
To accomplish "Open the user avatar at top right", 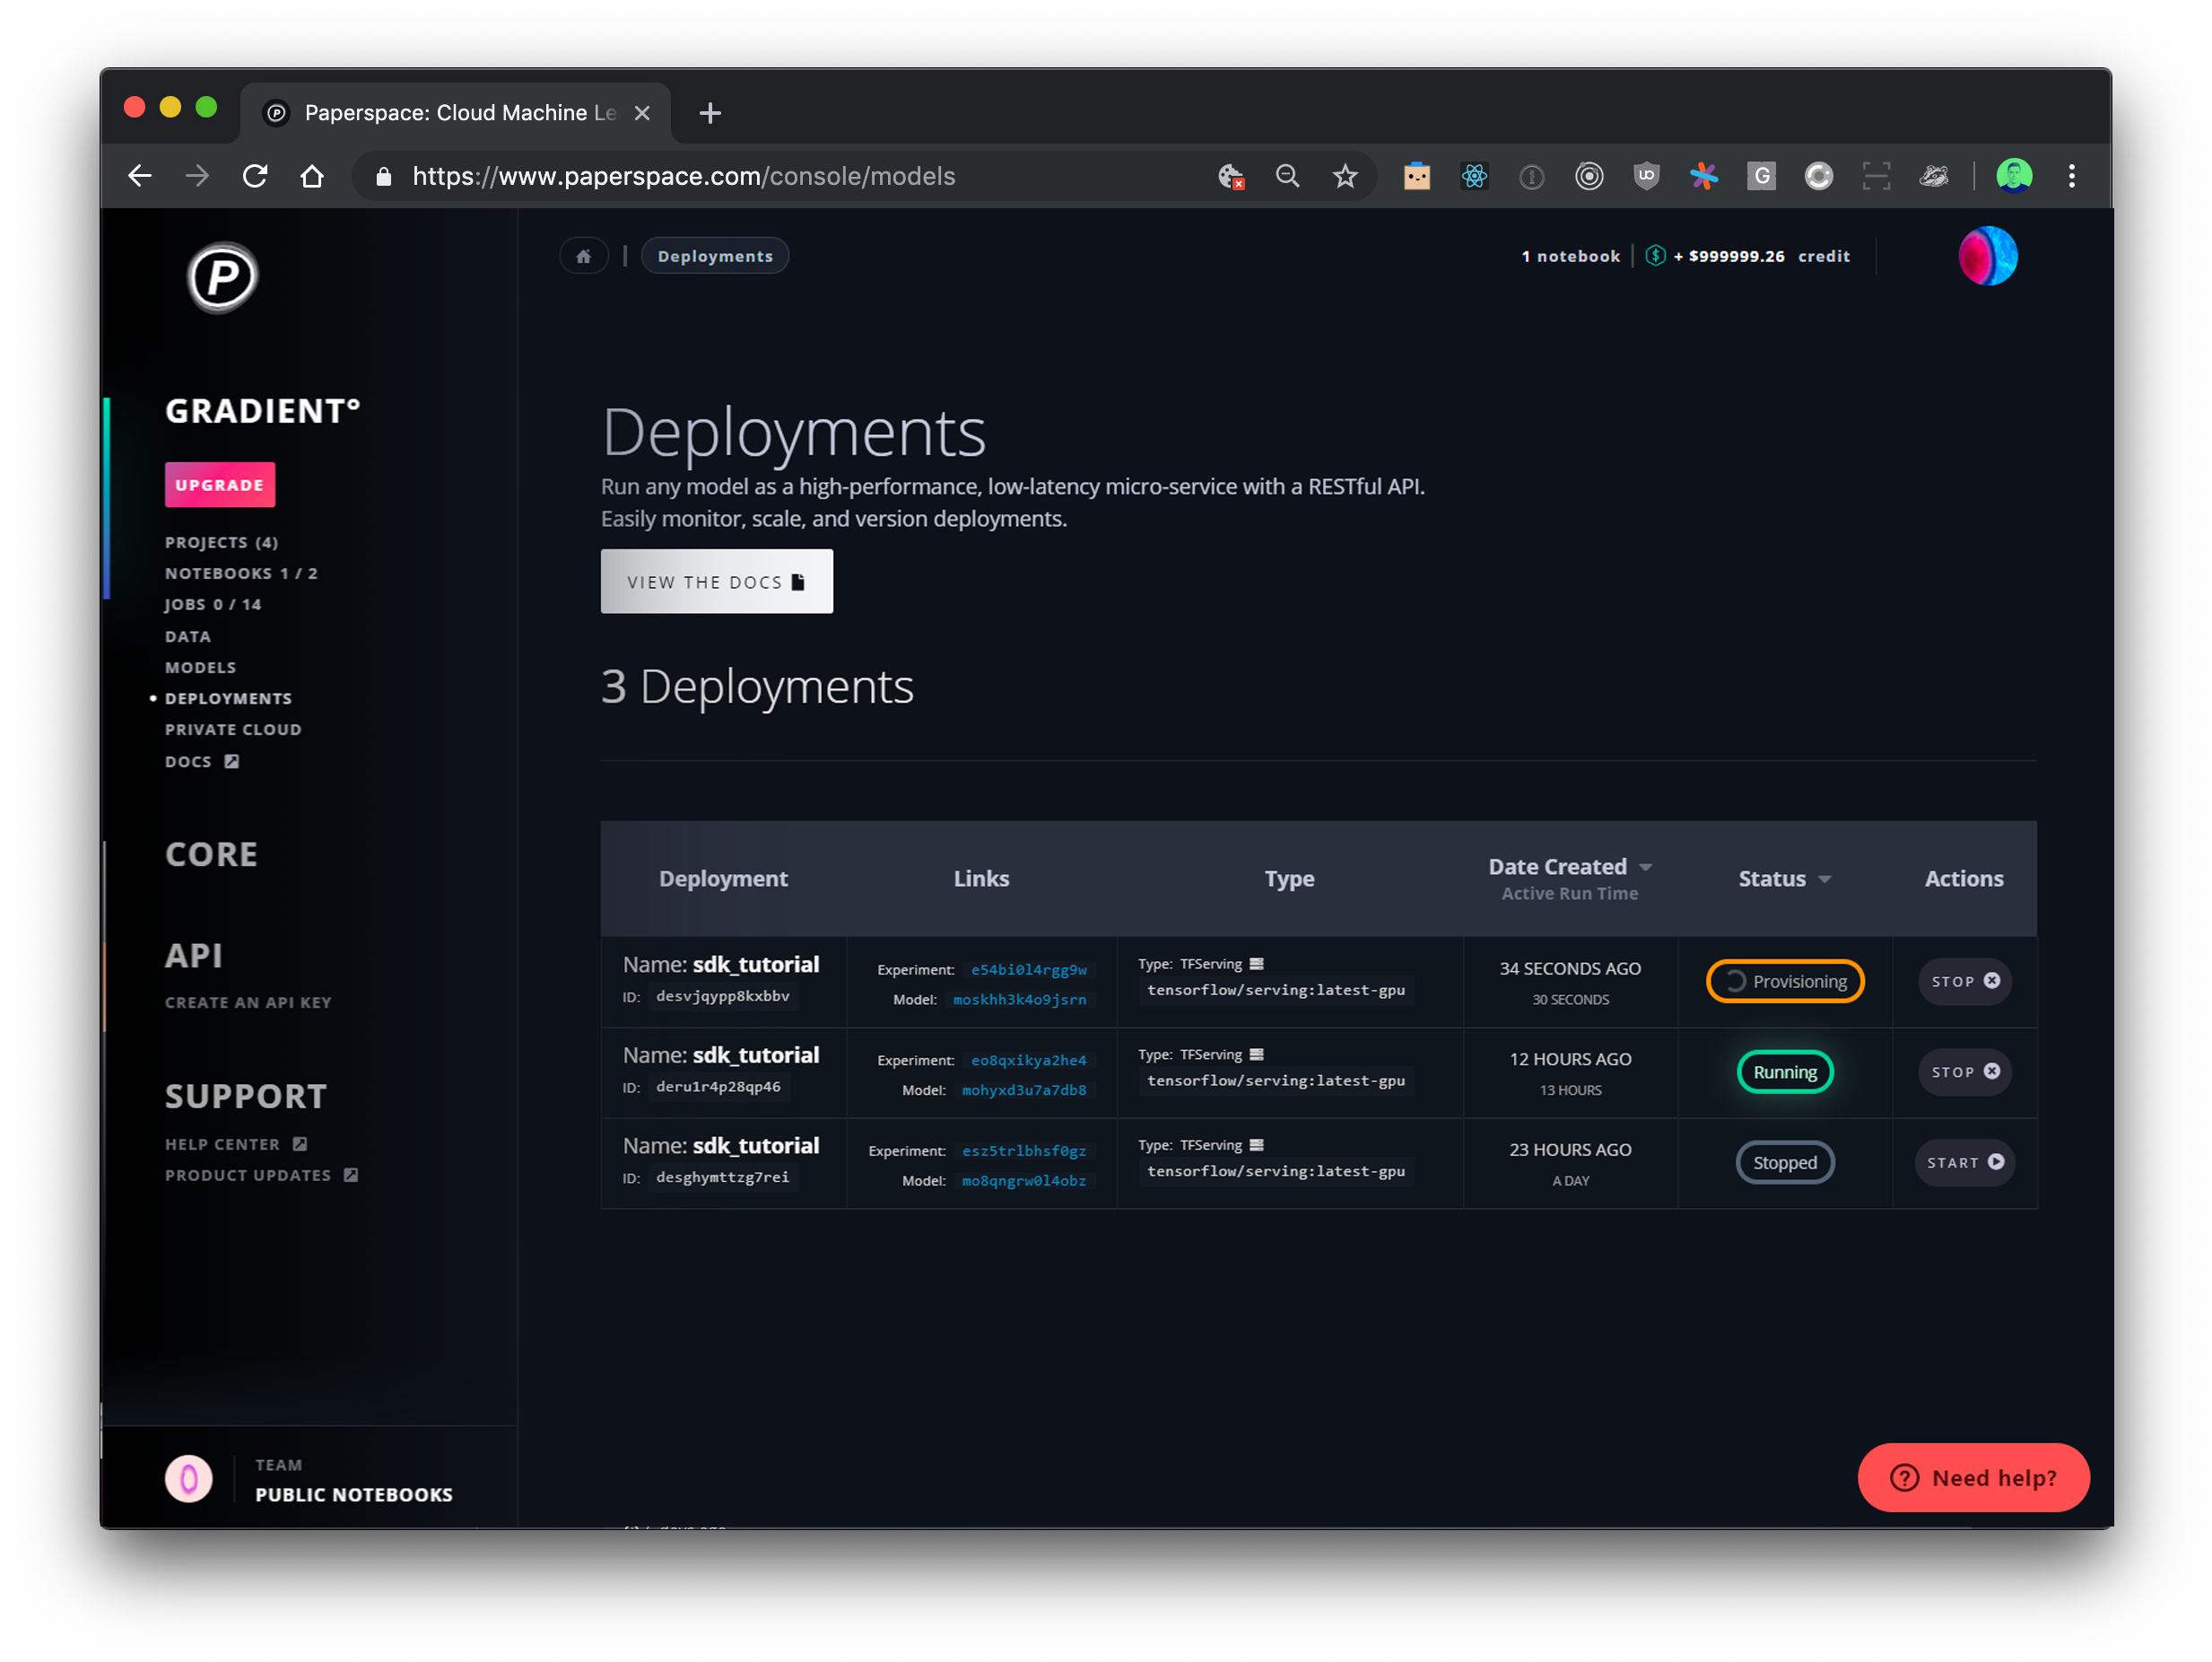I will click(1987, 256).
